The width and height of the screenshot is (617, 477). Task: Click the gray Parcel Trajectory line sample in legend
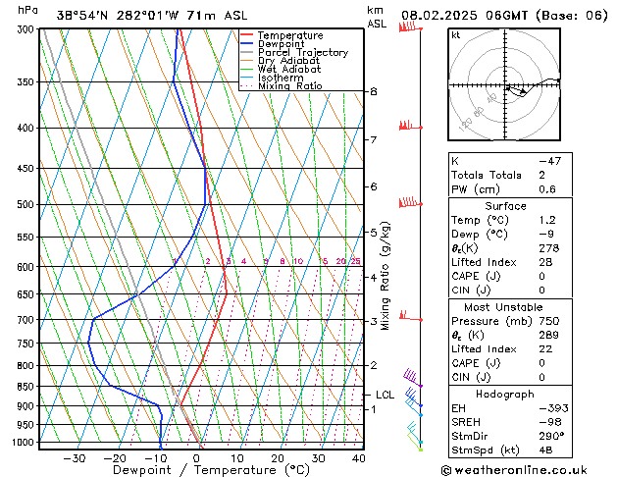click(247, 52)
